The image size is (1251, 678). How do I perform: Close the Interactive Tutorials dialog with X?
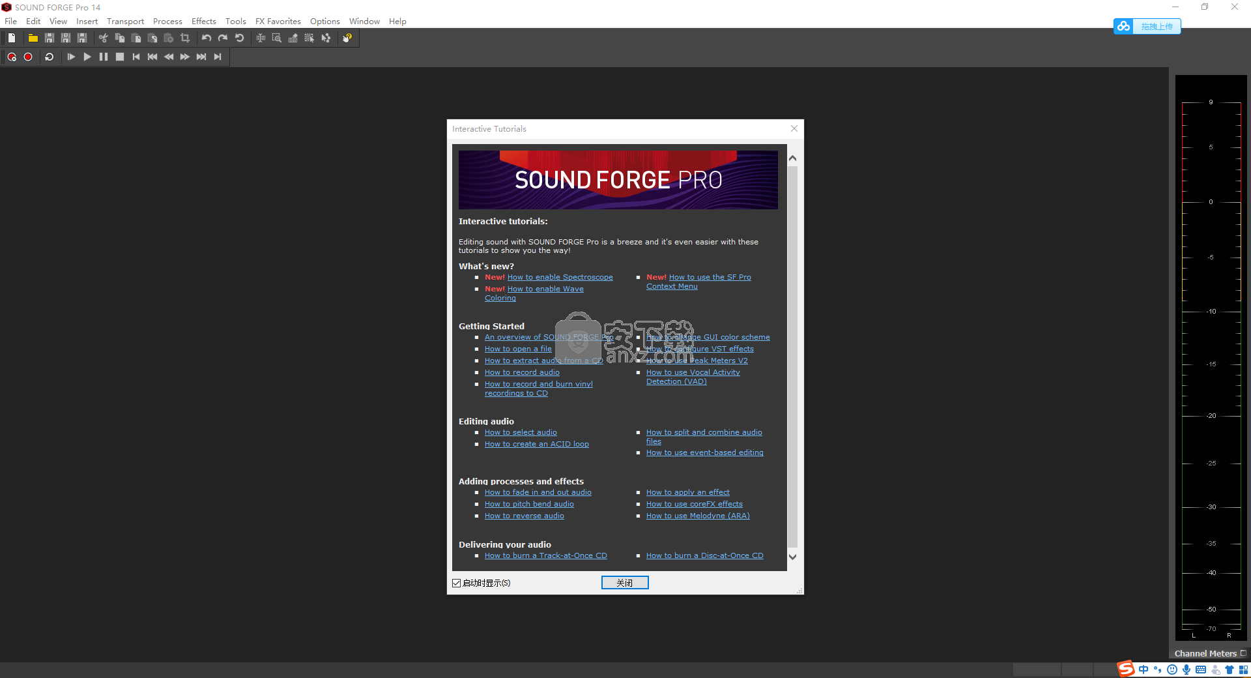[794, 128]
